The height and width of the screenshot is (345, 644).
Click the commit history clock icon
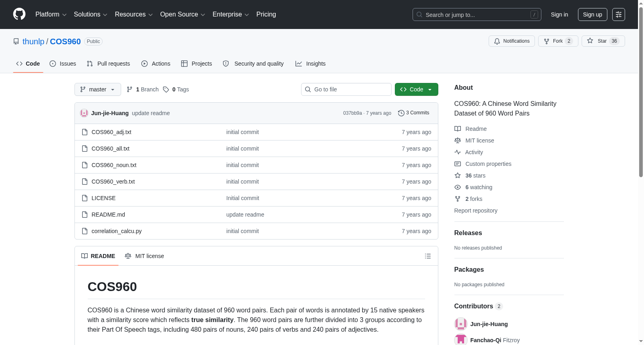pos(401,113)
